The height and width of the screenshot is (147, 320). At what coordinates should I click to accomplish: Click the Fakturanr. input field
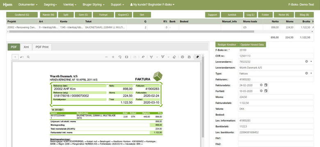(x=276, y=79)
